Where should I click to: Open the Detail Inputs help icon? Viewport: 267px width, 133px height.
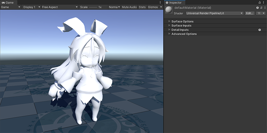[260, 30]
